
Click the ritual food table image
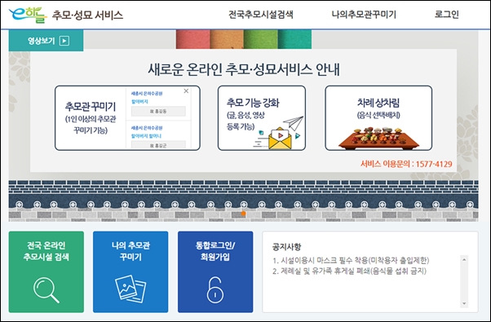[x=378, y=138]
